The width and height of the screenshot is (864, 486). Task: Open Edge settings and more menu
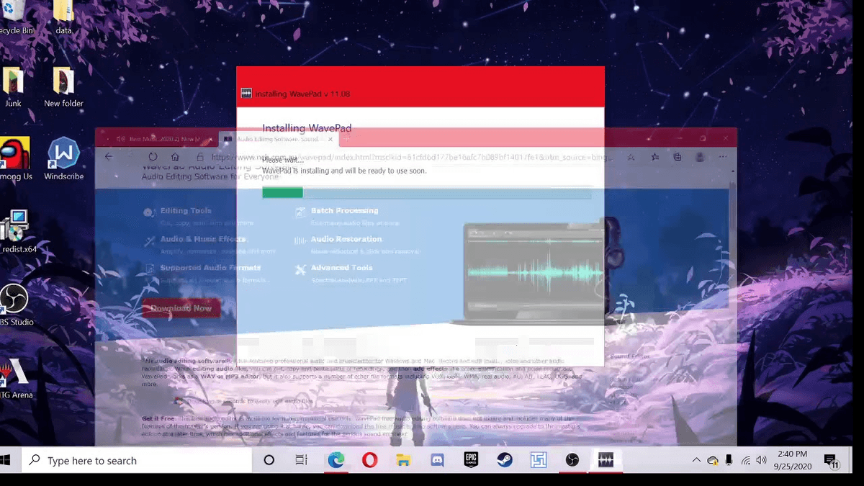(x=723, y=157)
